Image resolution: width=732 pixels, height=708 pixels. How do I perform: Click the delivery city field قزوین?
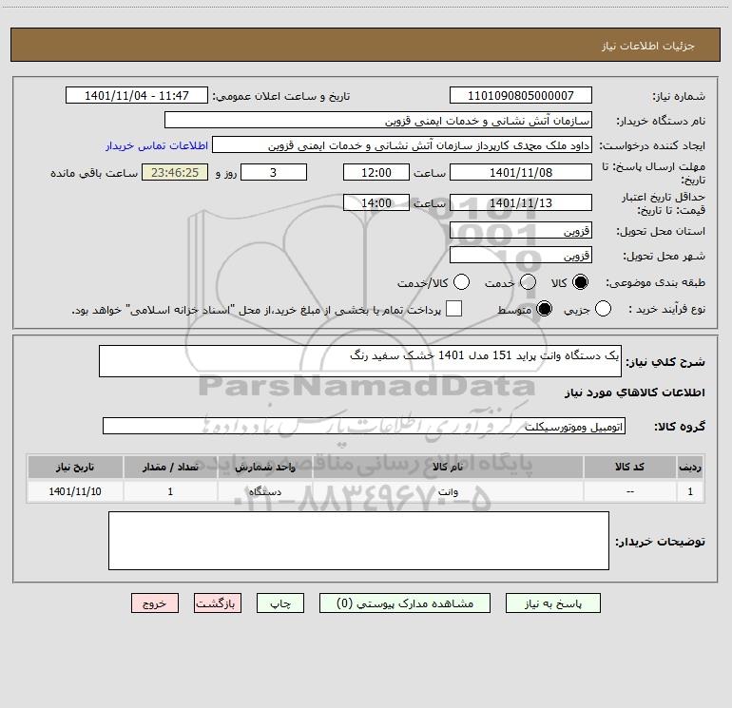pos(521,256)
